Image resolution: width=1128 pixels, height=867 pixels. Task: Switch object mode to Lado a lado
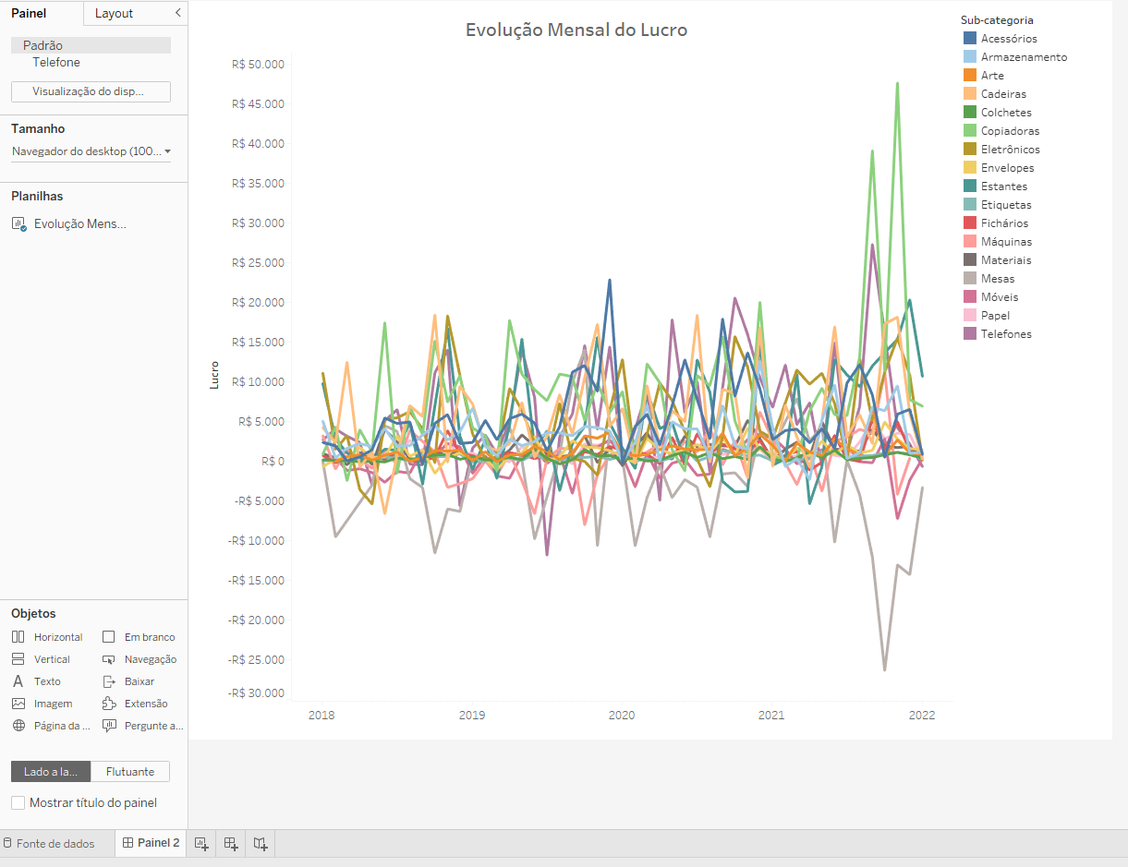point(51,771)
